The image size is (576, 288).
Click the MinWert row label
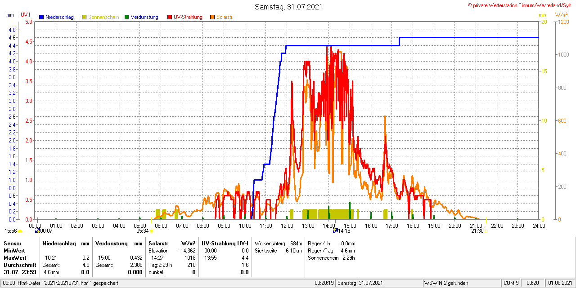14,250
